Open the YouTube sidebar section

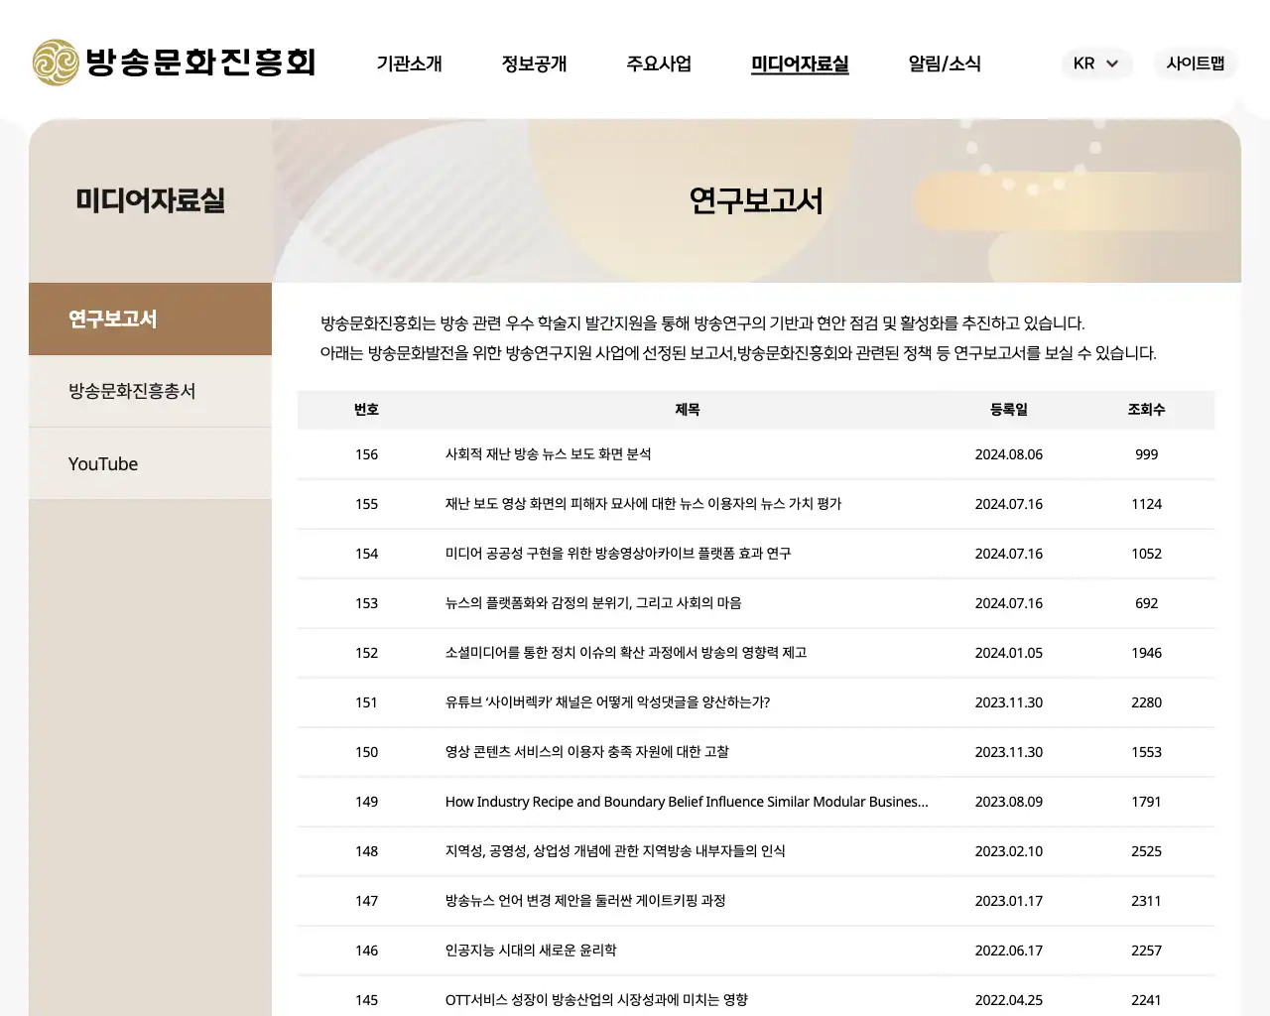pos(102,463)
